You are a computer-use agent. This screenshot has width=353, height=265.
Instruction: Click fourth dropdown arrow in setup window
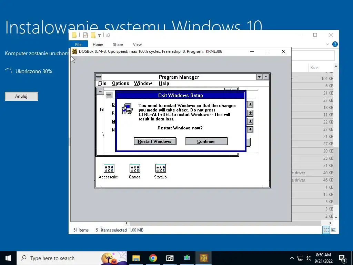(250, 130)
